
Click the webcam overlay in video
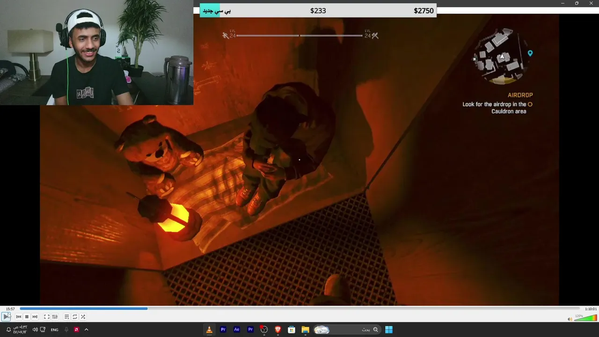coord(96,52)
